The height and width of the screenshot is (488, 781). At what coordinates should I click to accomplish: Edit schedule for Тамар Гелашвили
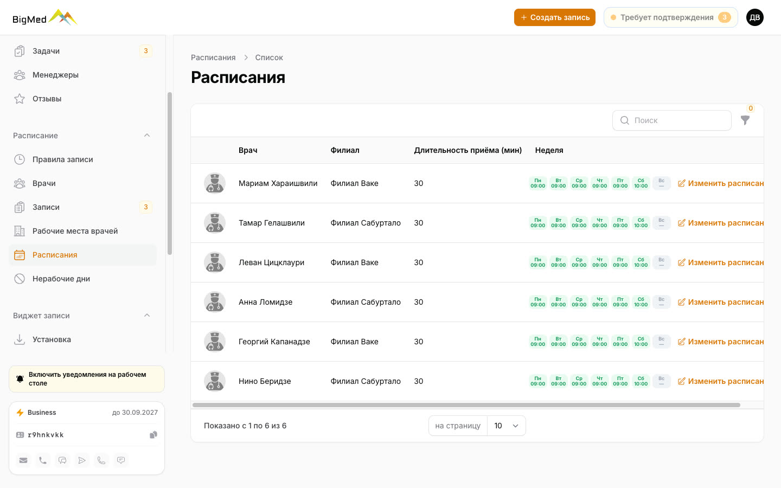point(721,223)
